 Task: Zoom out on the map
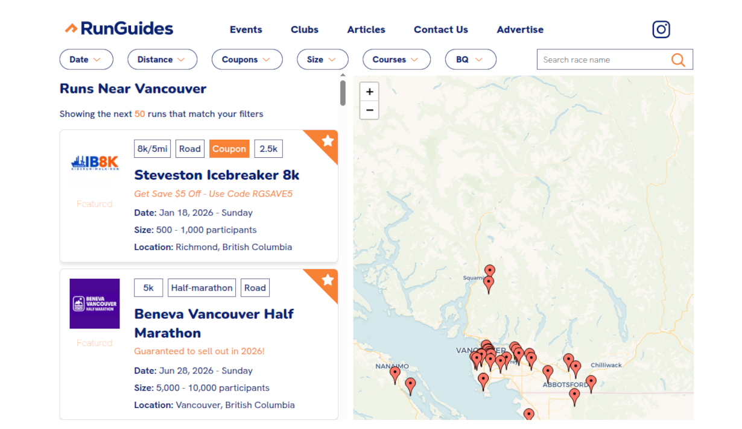(369, 110)
